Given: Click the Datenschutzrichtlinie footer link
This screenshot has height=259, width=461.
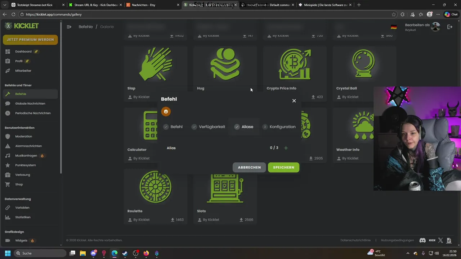Looking at the screenshot, I should coord(355,240).
